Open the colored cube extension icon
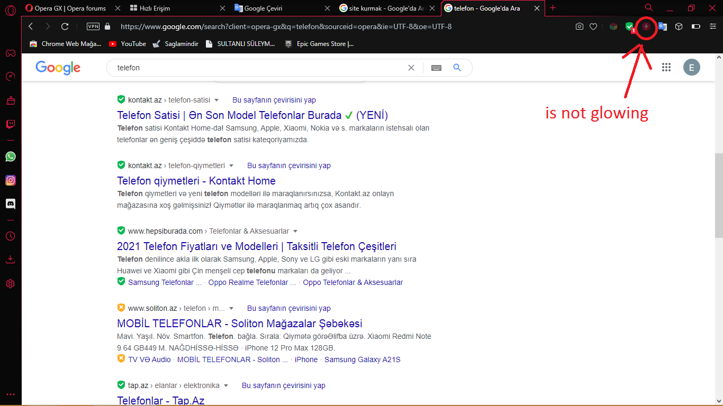This screenshot has height=406, width=723. 613,26
